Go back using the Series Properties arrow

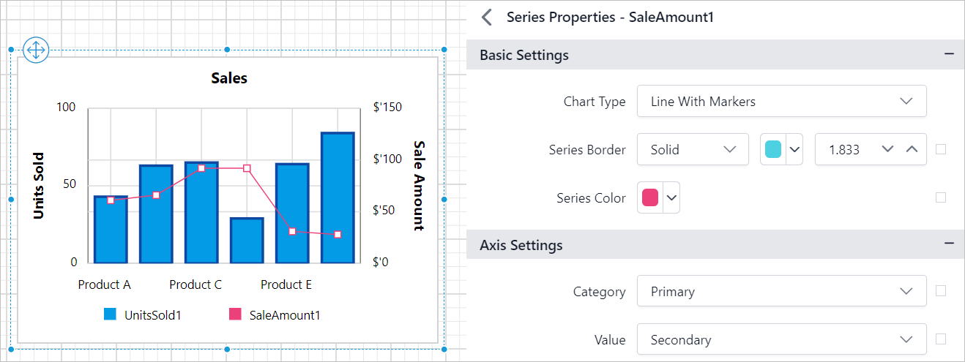(x=487, y=18)
